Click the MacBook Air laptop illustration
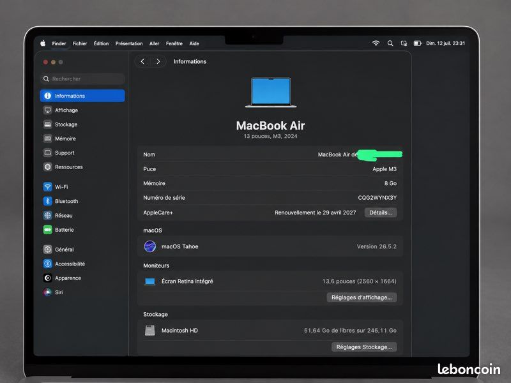 (270, 93)
